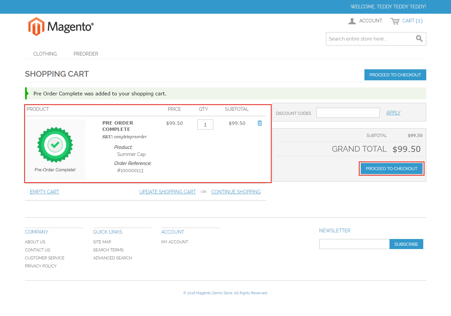Click the shopping cart icon in header

click(395, 21)
